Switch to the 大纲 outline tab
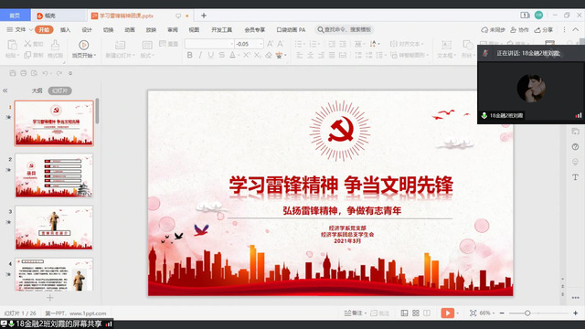This screenshot has width=585, height=329. pyautogui.click(x=37, y=90)
